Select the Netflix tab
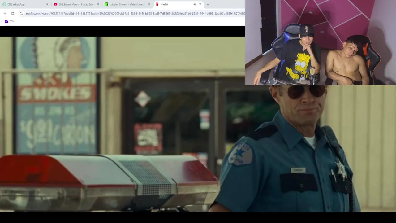396x223 pixels. pos(178,4)
